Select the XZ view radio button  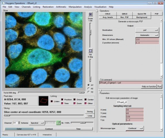point(88,89)
